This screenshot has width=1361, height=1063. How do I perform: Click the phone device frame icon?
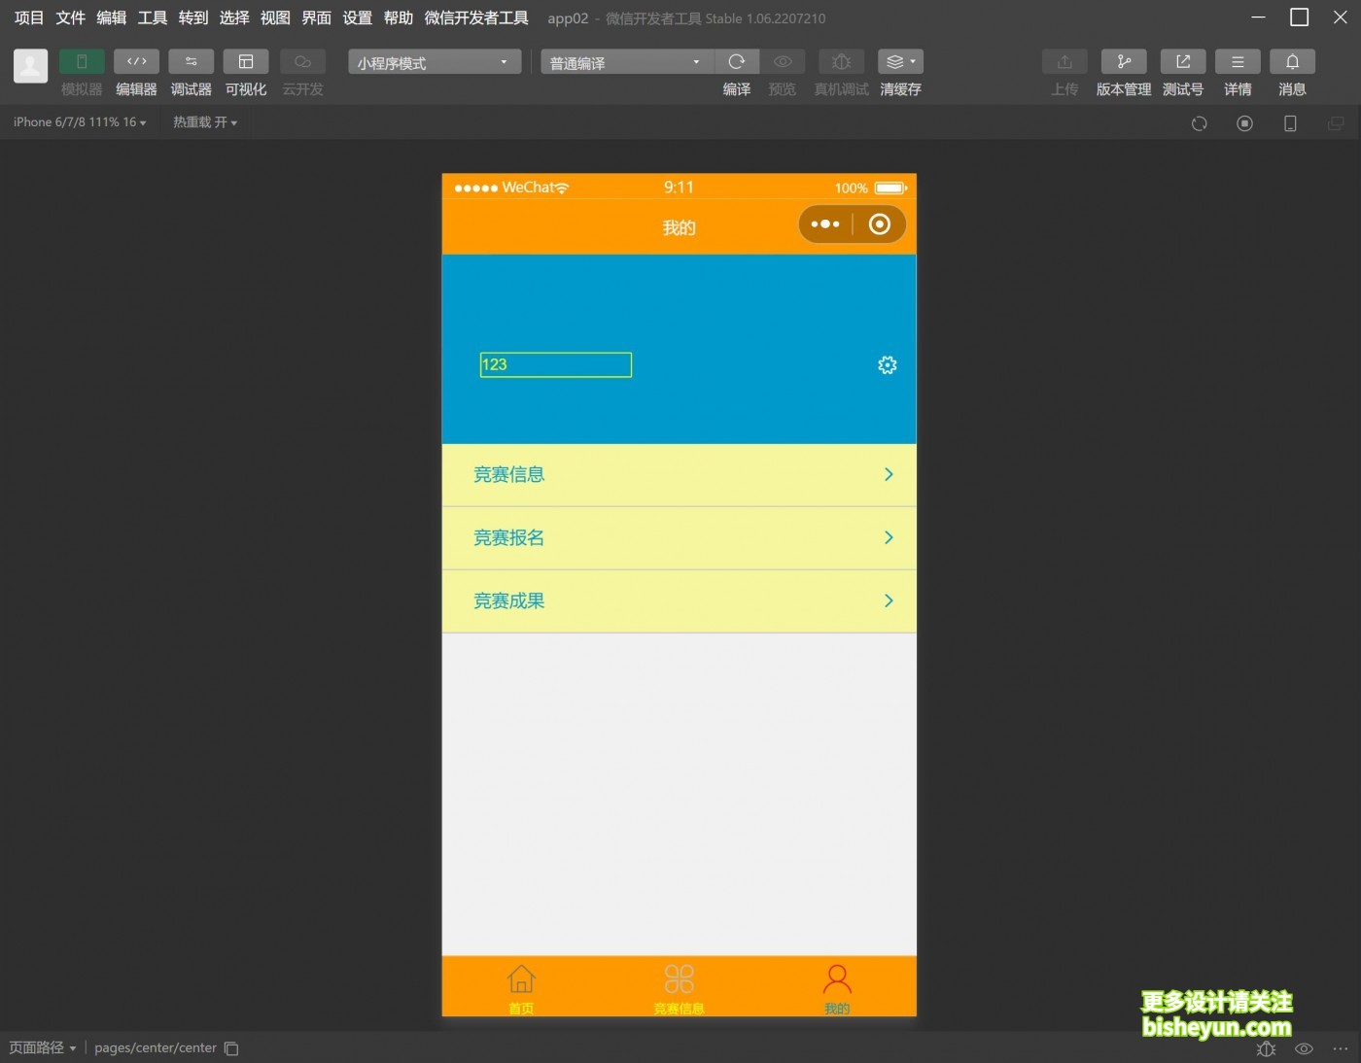[1290, 123]
